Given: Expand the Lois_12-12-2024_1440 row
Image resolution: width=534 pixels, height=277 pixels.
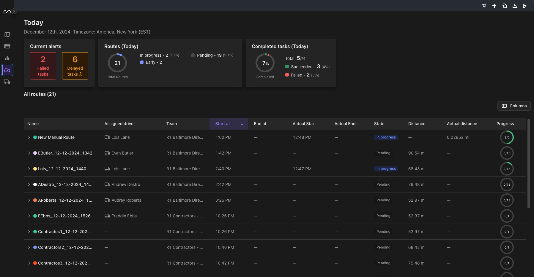Looking at the screenshot, I should (x=29, y=169).
